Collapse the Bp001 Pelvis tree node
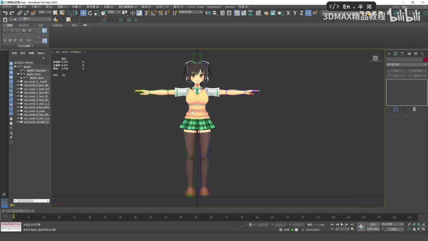The width and height of the screenshot is (428, 241). click(18, 74)
